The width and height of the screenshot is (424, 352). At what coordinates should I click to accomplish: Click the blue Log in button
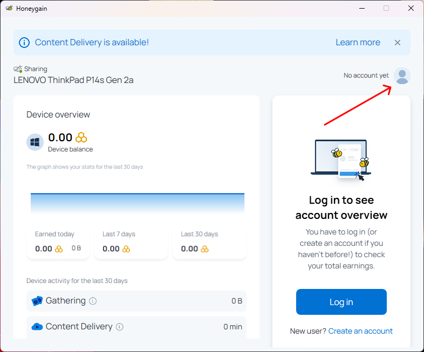(341, 302)
